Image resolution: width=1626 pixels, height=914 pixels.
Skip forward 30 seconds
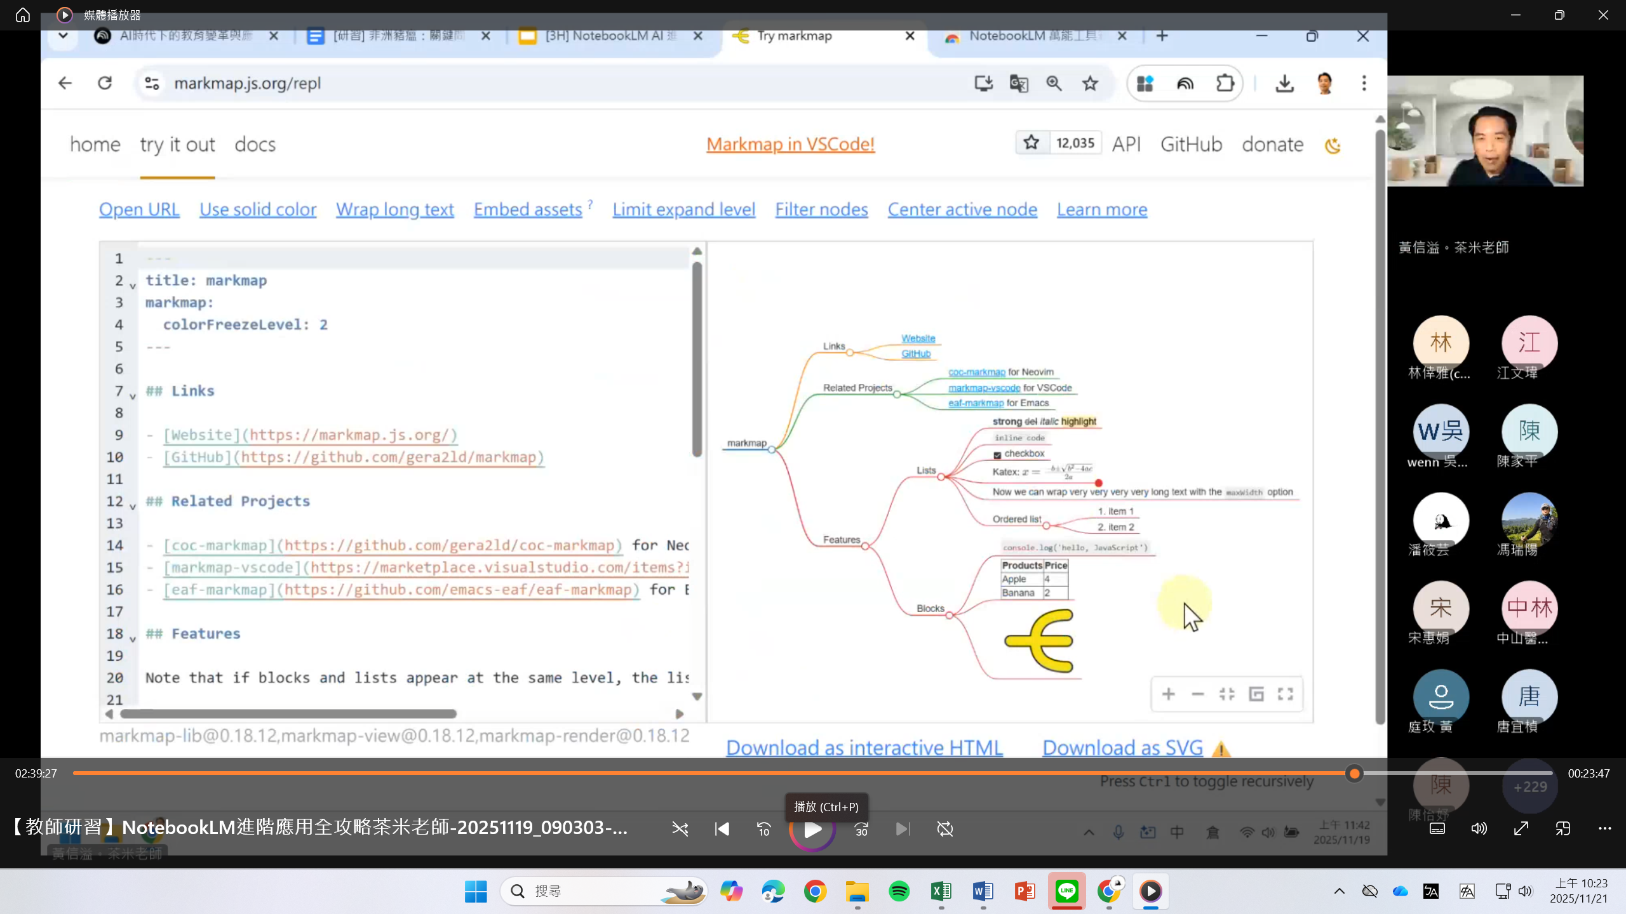[x=861, y=829]
